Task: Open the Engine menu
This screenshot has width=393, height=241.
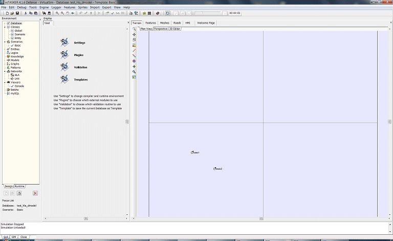Action: click(44, 7)
